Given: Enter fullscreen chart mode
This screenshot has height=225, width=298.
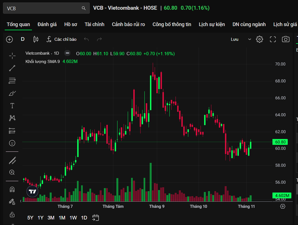Looking at the screenshot, I should [273, 39].
